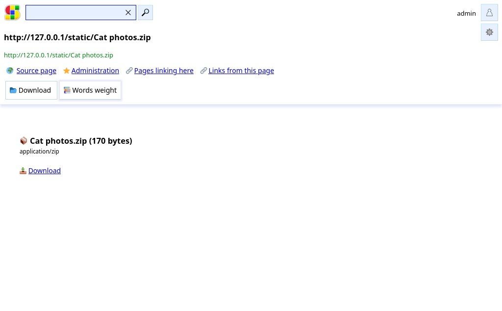Switch to the Words weight tab
This screenshot has width=502, height=311.
tap(90, 90)
